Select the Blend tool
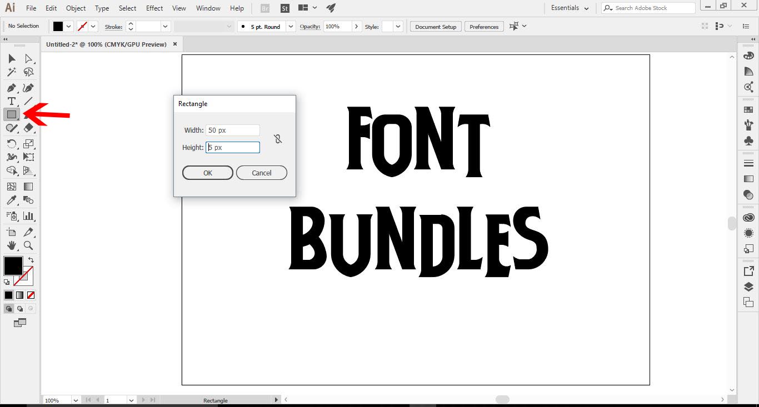This screenshot has height=407, width=759. point(28,200)
